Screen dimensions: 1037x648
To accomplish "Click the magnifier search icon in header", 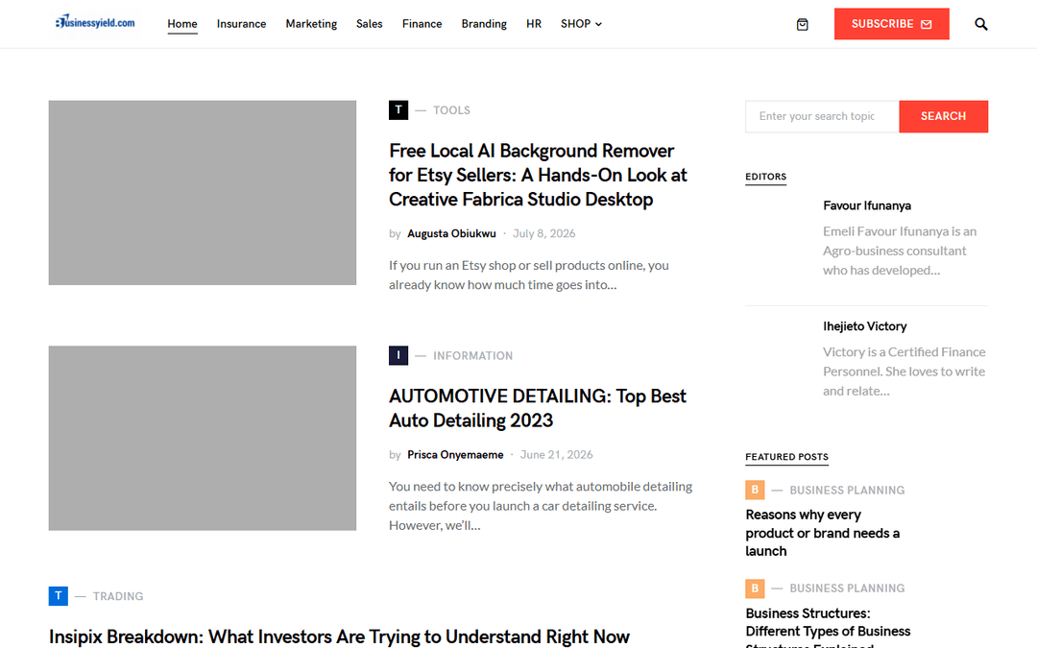I will [x=980, y=24].
